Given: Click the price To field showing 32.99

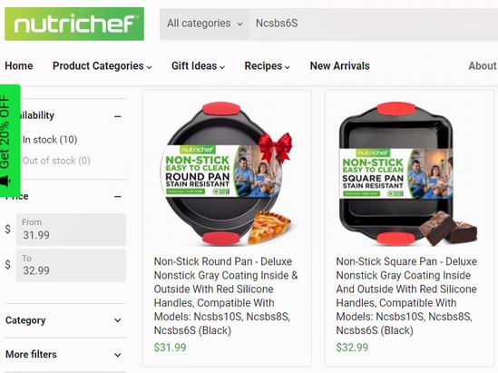Looking at the screenshot, I should (71, 265).
